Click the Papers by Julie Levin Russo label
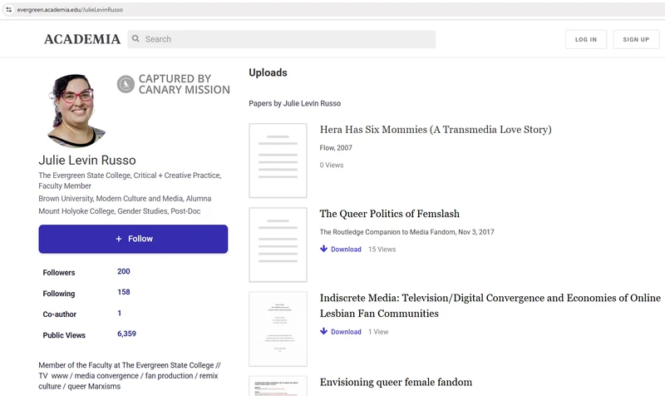Viewport: 665px width, 396px height. (295, 103)
